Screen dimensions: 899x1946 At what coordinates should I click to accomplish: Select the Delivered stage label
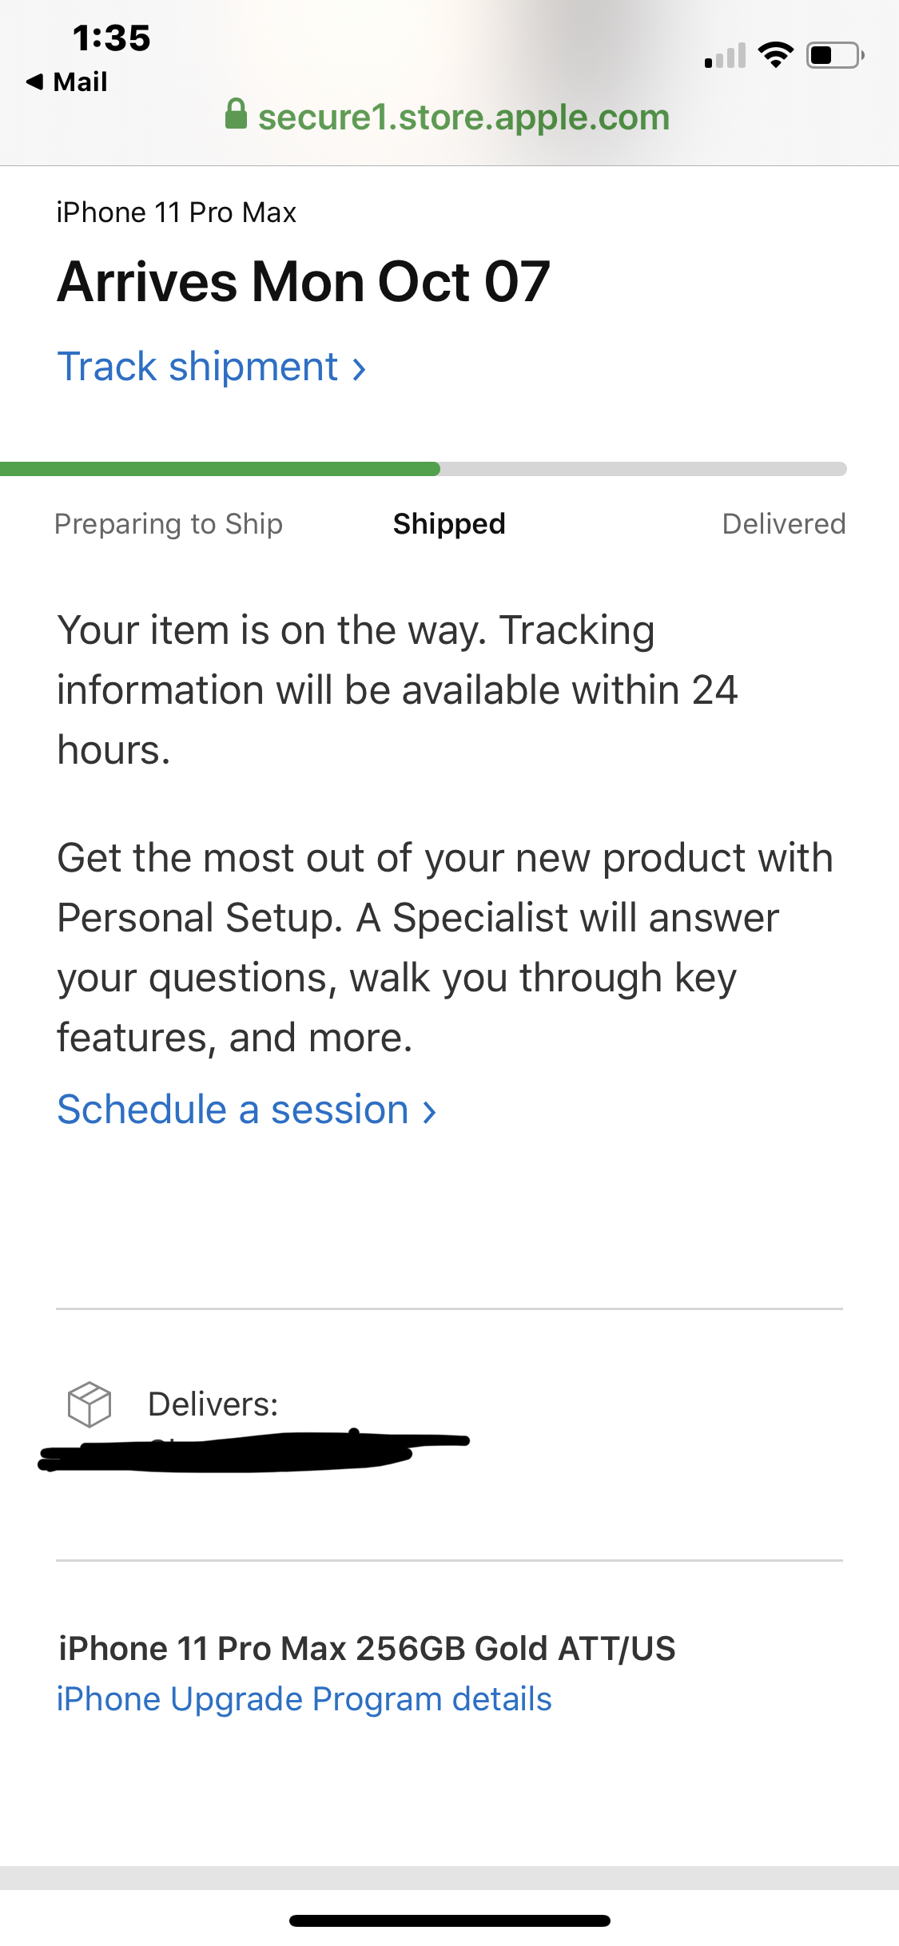[x=784, y=524]
